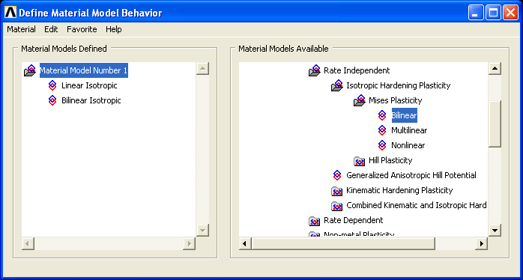
Task: Open the Edit menu
Action: [x=51, y=29]
